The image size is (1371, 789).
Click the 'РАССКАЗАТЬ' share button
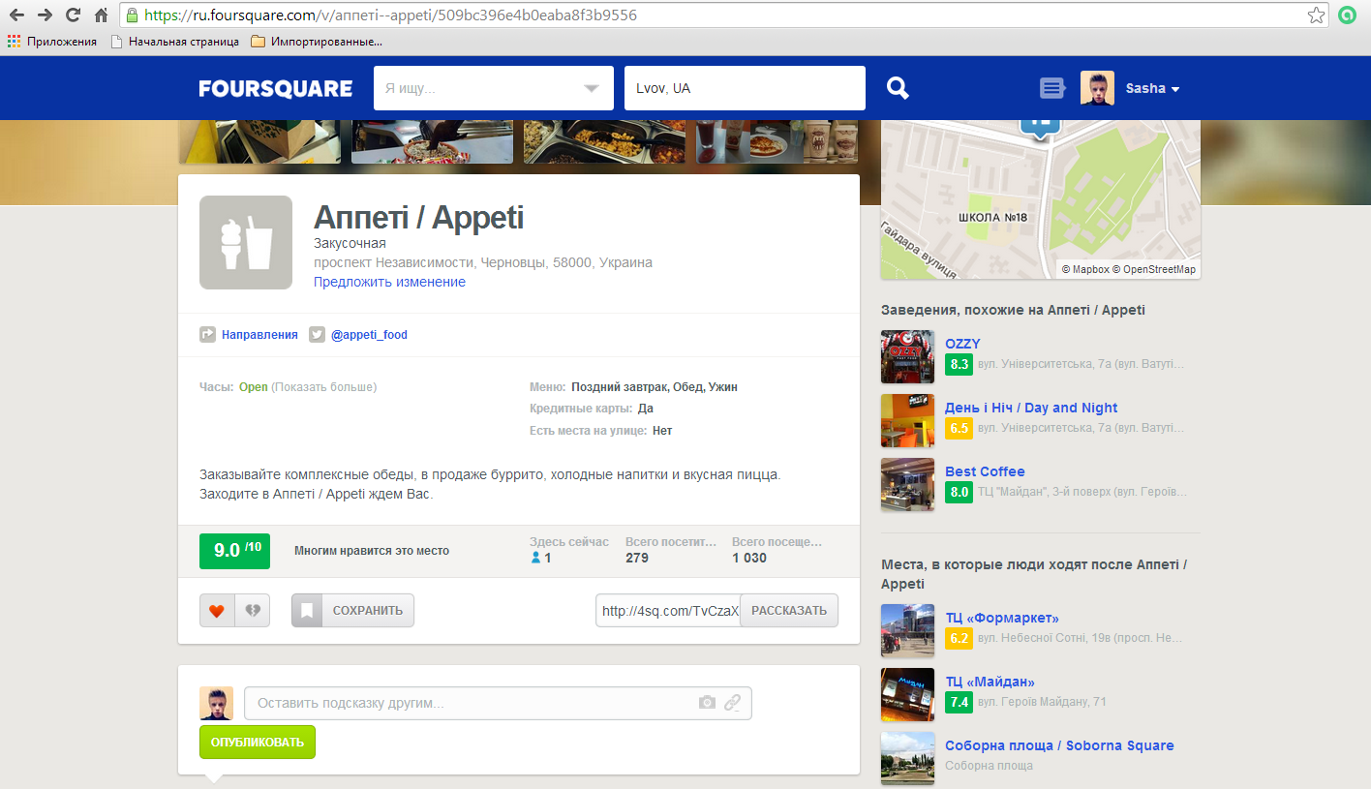click(x=789, y=611)
